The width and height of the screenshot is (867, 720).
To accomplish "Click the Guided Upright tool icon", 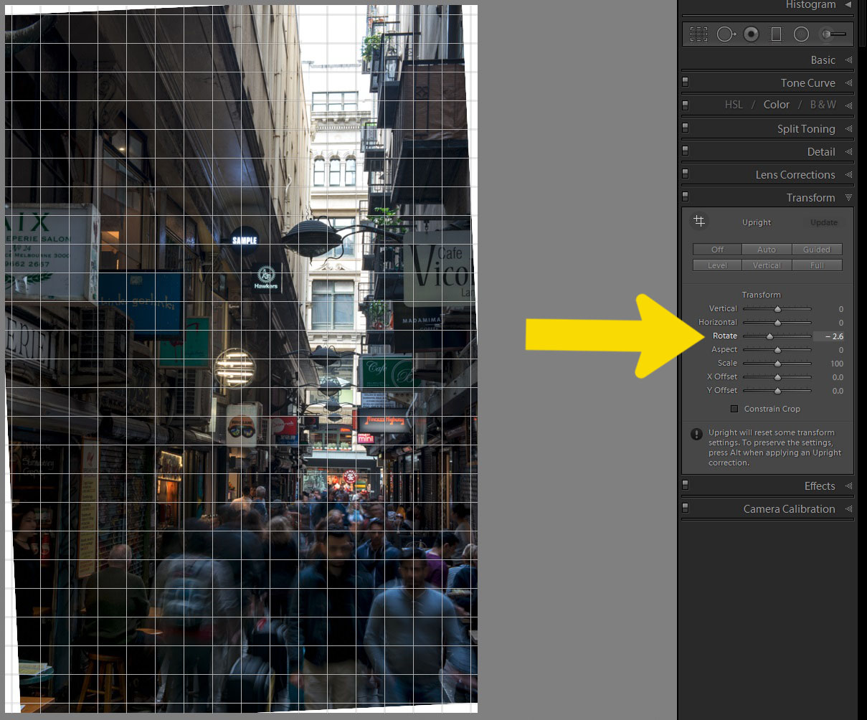I will tap(699, 222).
